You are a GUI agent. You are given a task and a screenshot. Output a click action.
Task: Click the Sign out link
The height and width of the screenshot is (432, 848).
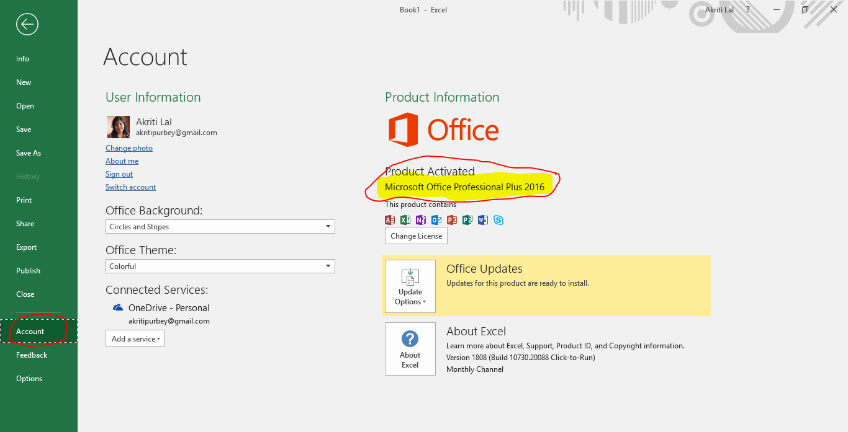pyautogui.click(x=119, y=174)
